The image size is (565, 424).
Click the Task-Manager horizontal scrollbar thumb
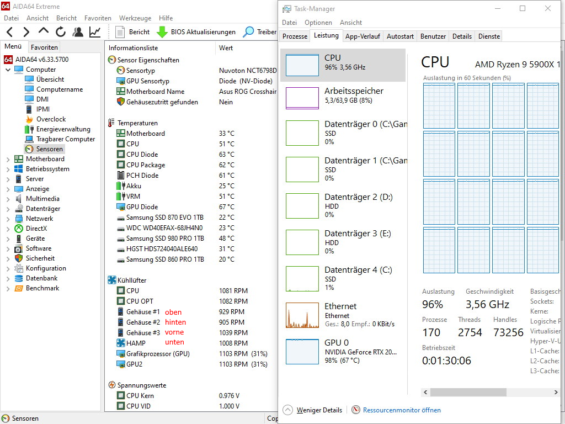(468, 392)
